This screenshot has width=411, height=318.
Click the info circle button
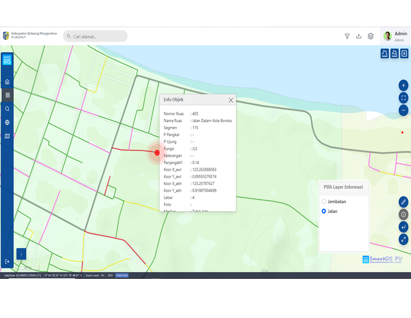pyautogui.click(x=403, y=214)
